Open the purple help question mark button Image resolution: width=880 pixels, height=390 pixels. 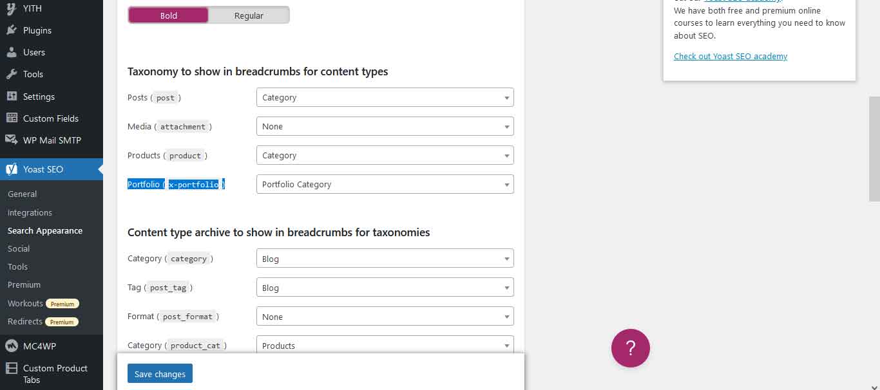tap(631, 348)
